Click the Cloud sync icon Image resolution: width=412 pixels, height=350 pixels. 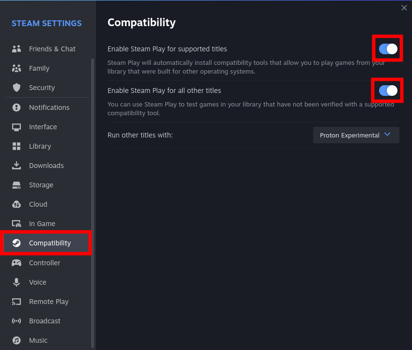[x=16, y=204]
